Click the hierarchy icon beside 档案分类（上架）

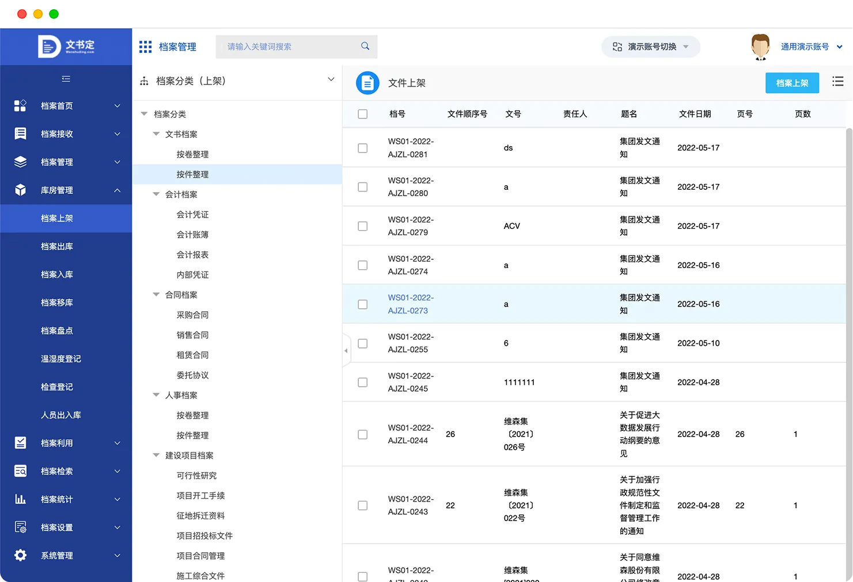144,82
